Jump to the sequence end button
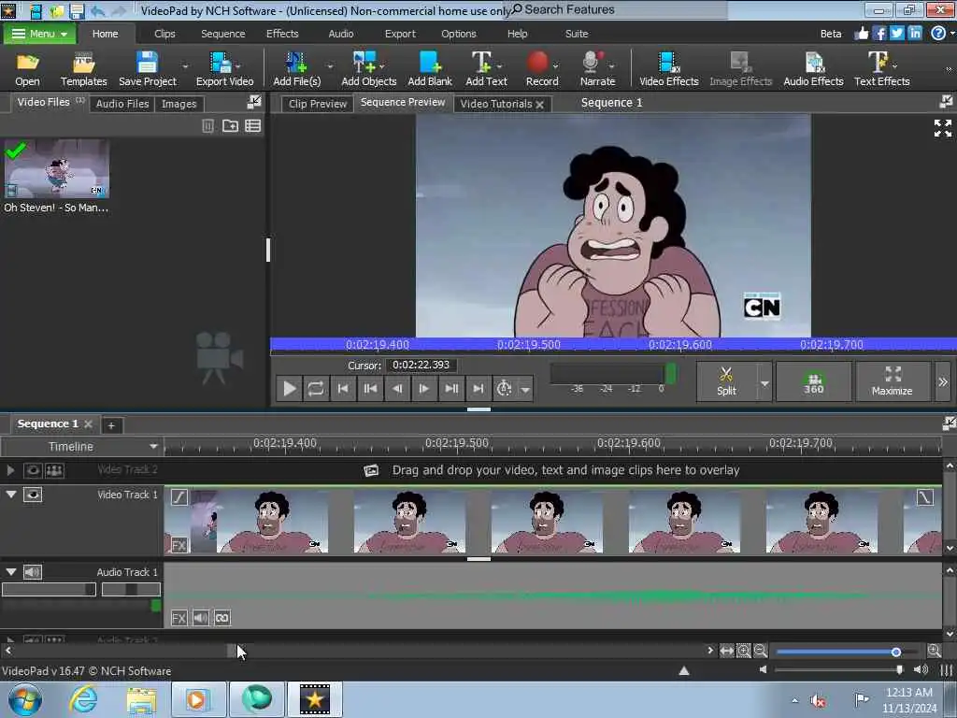This screenshot has height=718, width=957. (478, 389)
